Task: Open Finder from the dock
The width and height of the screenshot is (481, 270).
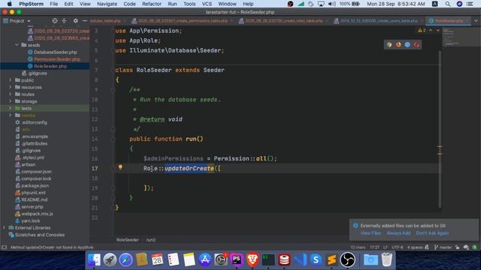Action: click(94, 259)
